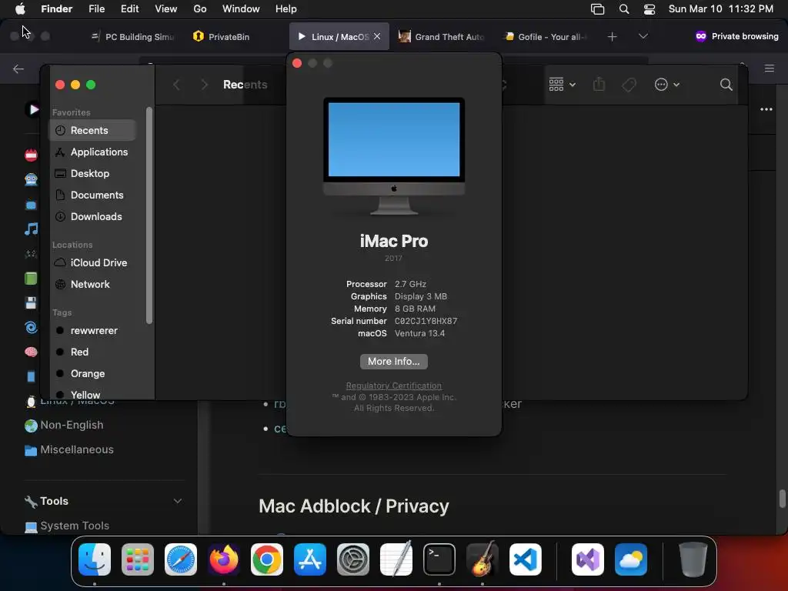Select Documents in Finder sidebar
Screen dimensions: 788x591
pyautogui.click(x=92, y=195)
